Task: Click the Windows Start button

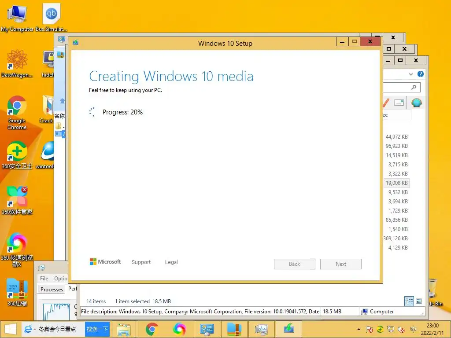Action: [x=11, y=329]
